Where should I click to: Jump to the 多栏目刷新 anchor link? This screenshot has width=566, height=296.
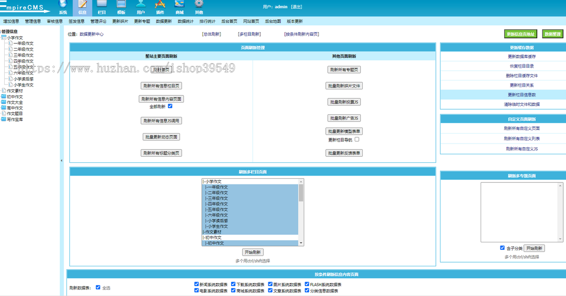point(250,34)
